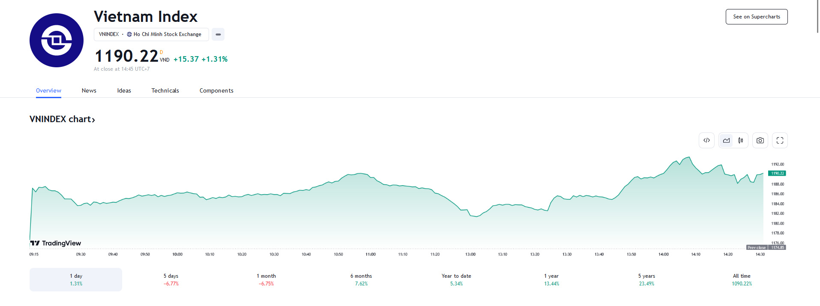Select the 5 days time range
Image resolution: width=820 pixels, height=306 pixels.
(x=171, y=279)
